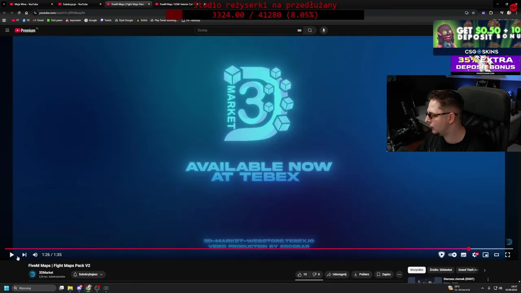521x293 pixels.
Task: Open Chrome from the taskbar
Action: [x=88, y=288]
